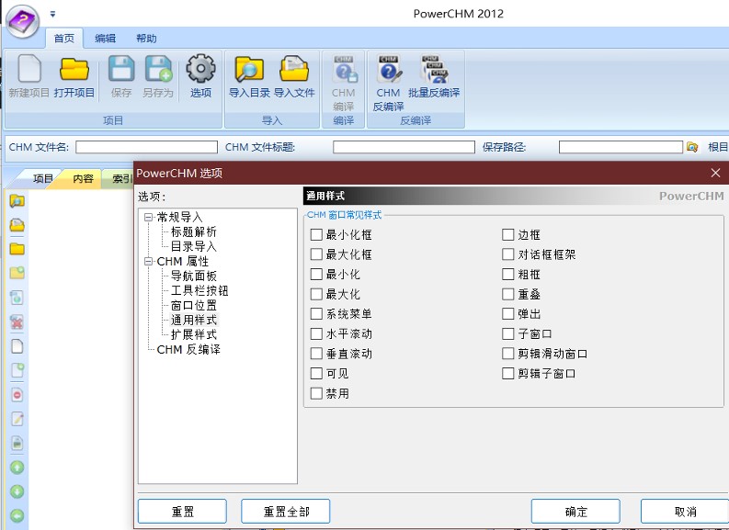Open the quick access toolbar dropdown arrow
The width and height of the screenshot is (729, 530).
pyautogui.click(x=52, y=14)
